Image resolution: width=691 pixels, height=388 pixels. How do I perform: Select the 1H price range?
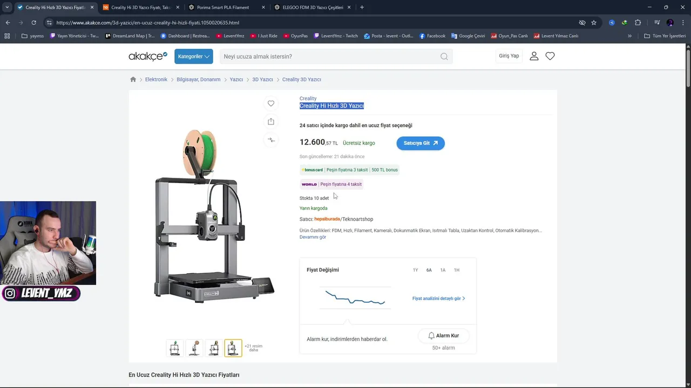[457, 270]
